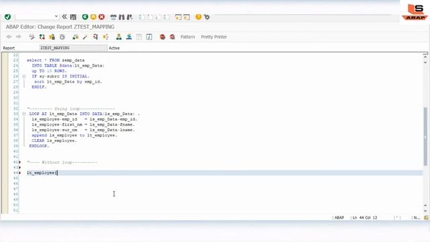430x242 pixels.
Task: Set or delete a session breakpoint
Action: click(163, 37)
